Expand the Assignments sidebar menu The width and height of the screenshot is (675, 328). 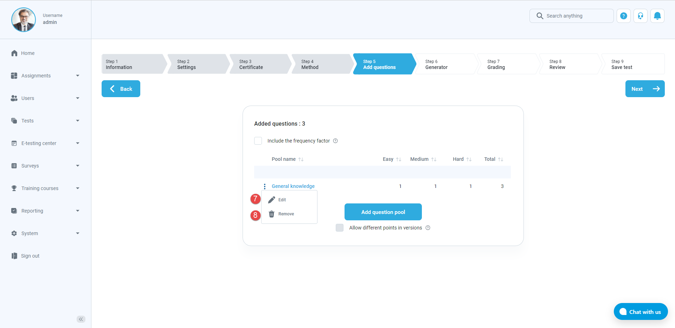coord(78,76)
